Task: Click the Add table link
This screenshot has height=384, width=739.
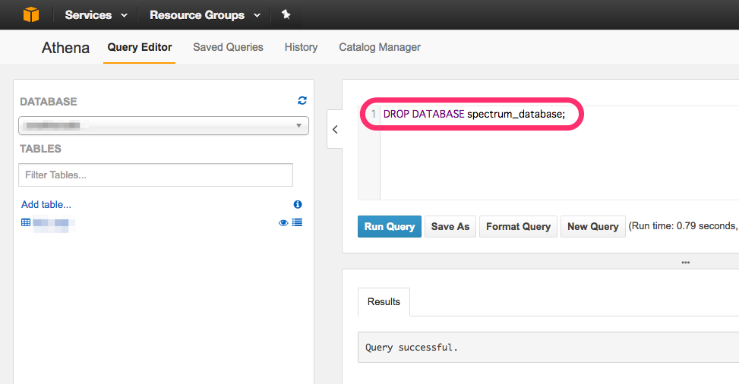Action: 46,204
